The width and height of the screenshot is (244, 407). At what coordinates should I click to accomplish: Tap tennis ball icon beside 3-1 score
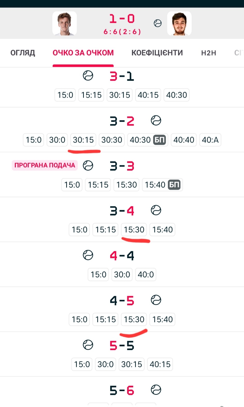pos(88,76)
